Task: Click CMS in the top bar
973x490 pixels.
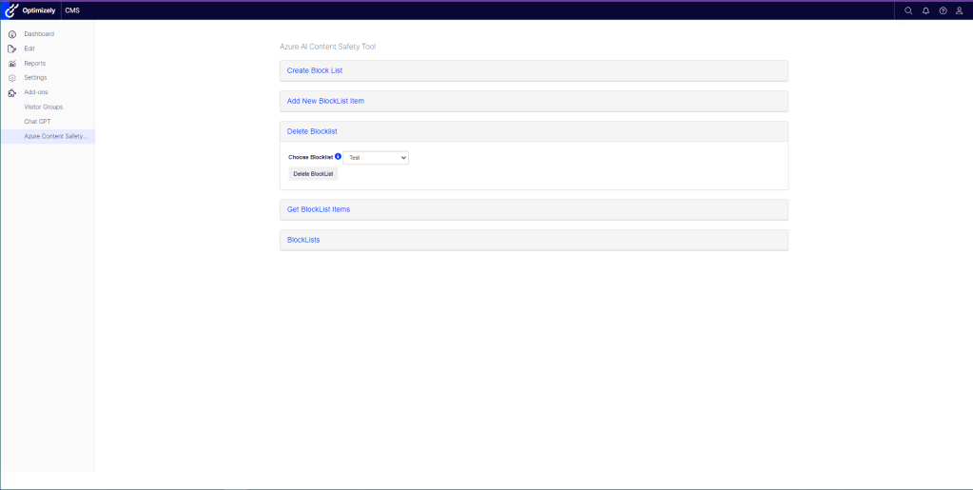Action: click(72, 10)
